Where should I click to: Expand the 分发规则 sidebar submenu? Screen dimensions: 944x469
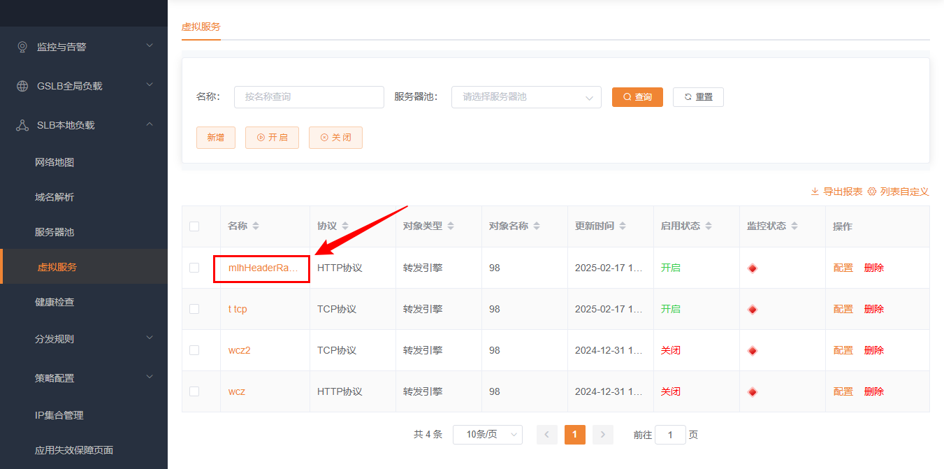coord(84,339)
